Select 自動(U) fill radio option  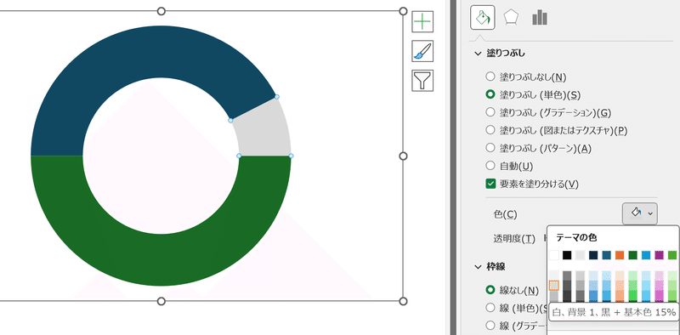(490, 165)
